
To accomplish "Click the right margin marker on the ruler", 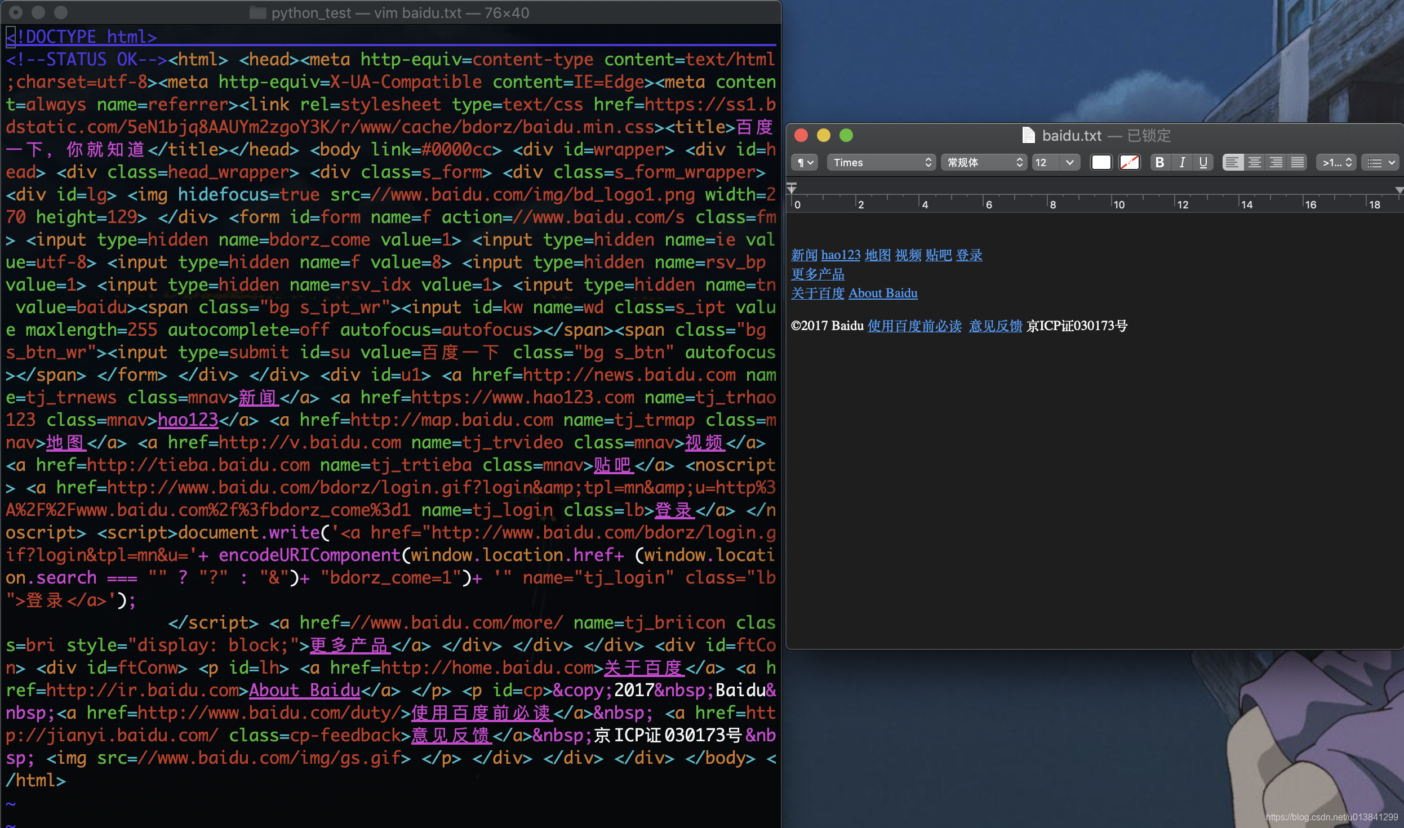I will pyautogui.click(x=1399, y=190).
